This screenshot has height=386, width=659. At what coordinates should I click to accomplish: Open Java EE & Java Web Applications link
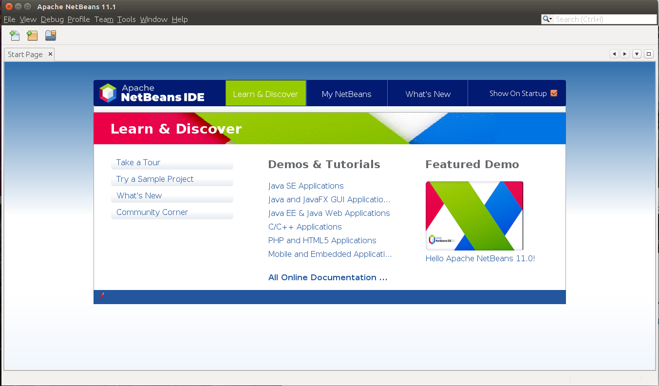[x=329, y=213]
